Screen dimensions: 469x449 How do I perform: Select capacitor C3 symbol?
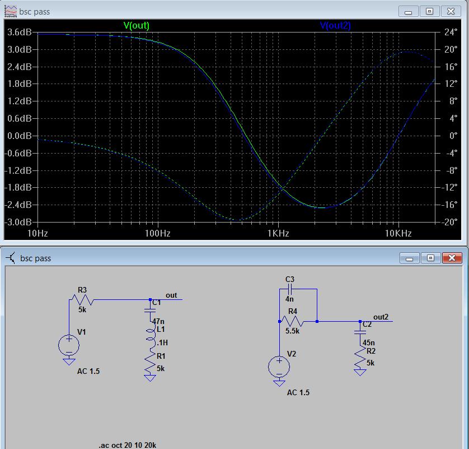pyautogui.click(x=290, y=289)
